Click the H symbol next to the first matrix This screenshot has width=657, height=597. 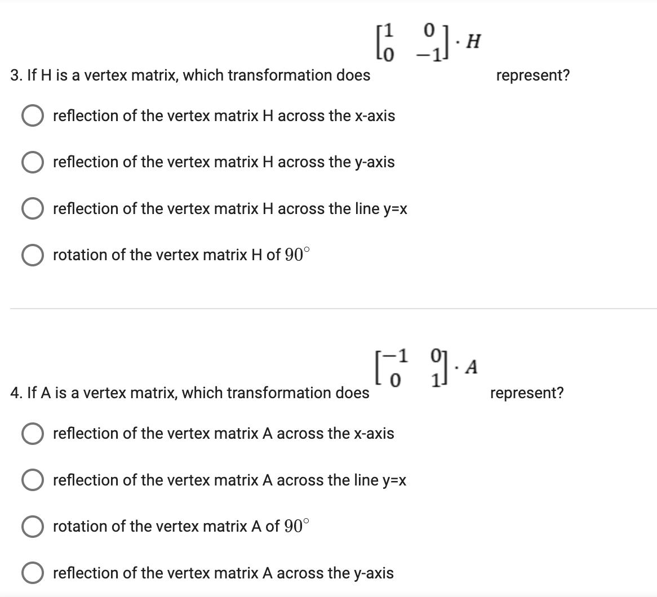coord(472,42)
